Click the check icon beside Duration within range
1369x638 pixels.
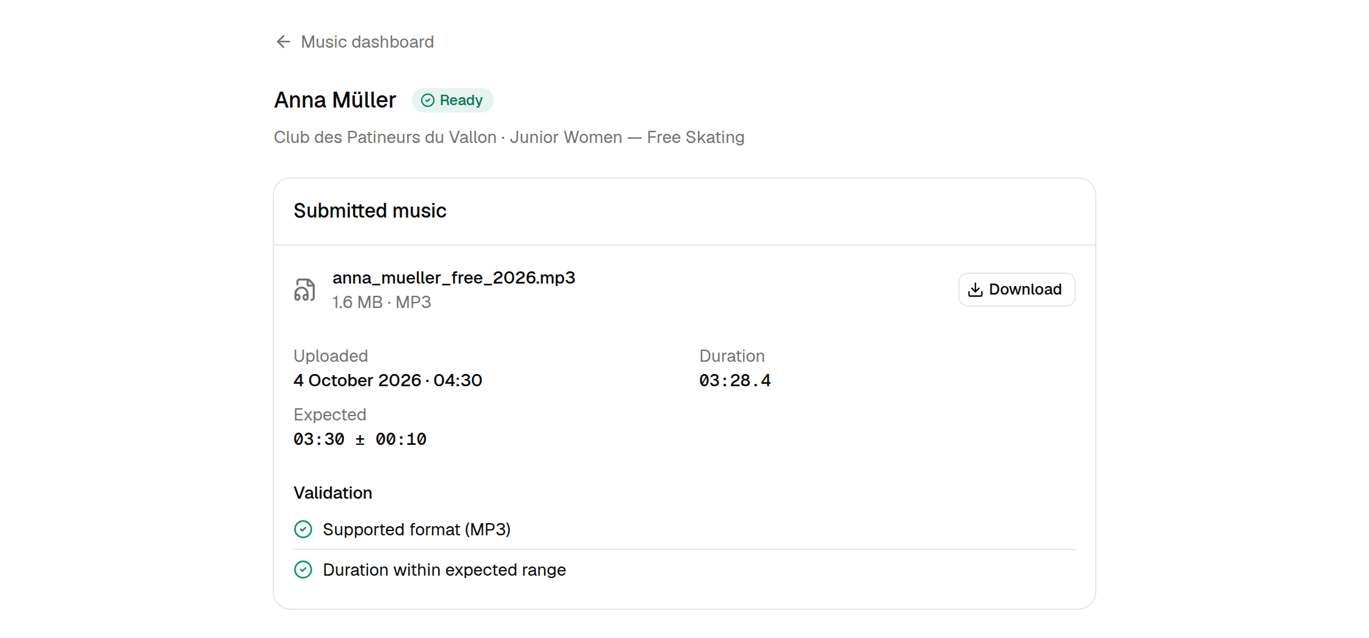303,570
